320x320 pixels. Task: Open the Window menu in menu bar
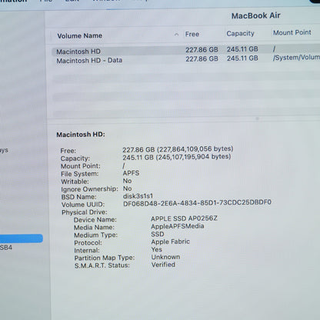106,1
